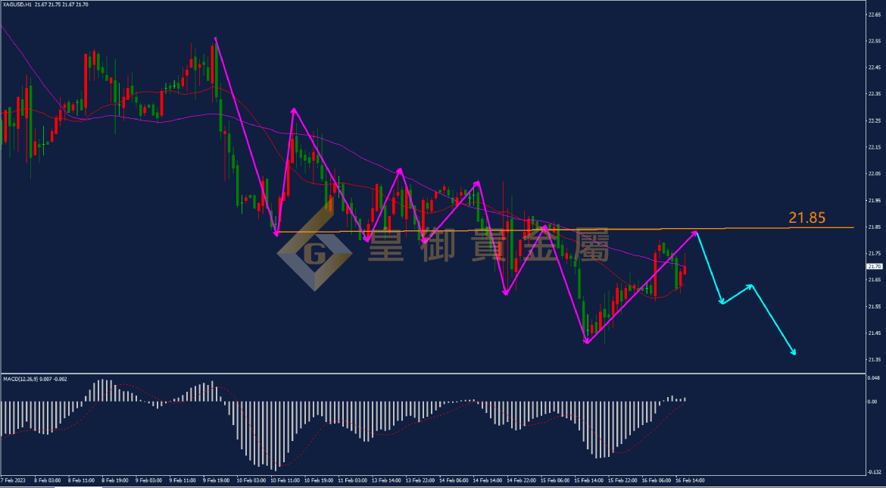Click the magenta zigzag low near 15 Feb 14:00

tap(586, 343)
